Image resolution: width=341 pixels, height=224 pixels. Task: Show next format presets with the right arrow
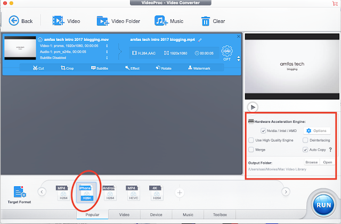286,192
